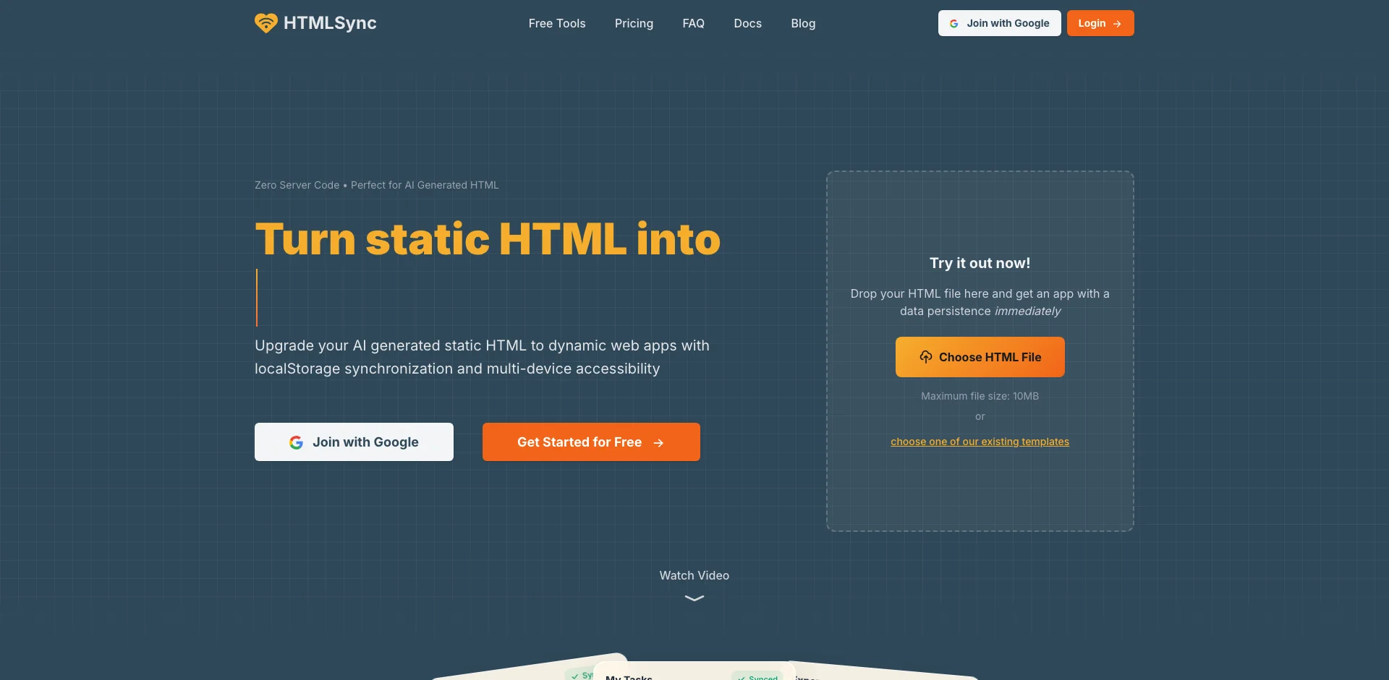Click Get Started for Free
This screenshot has width=1389, height=680.
pyautogui.click(x=591, y=442)
